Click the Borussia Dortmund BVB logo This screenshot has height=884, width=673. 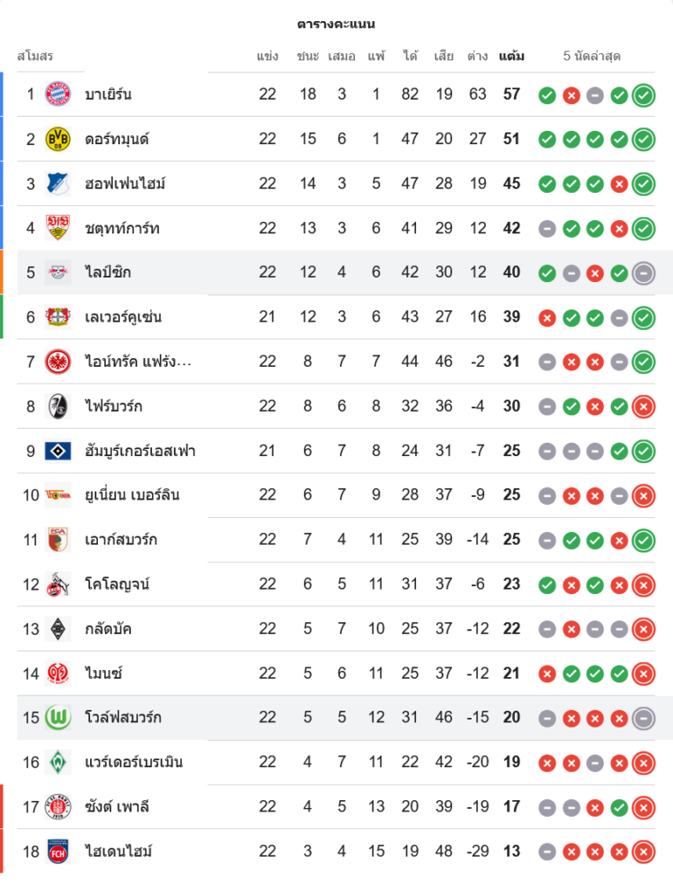(57, 139)
